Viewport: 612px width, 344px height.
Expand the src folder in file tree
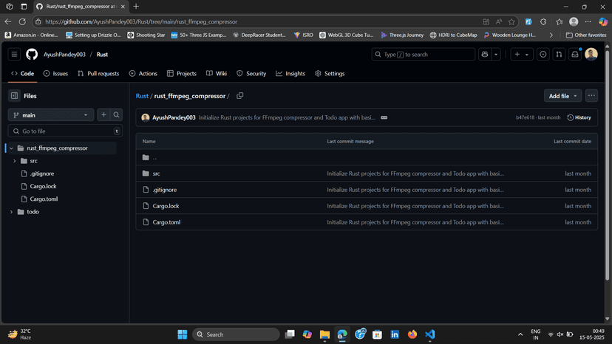(x=15, y=161)
